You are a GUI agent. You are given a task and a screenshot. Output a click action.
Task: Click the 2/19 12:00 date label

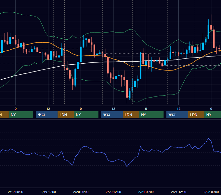[48, 192]
